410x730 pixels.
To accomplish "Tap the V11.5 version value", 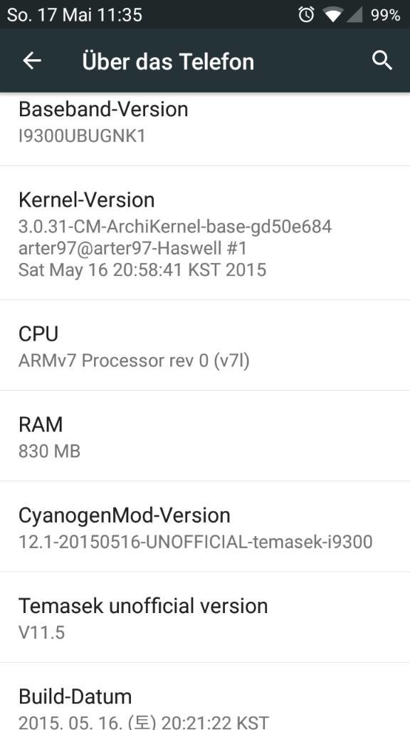I will coord(41,633).
